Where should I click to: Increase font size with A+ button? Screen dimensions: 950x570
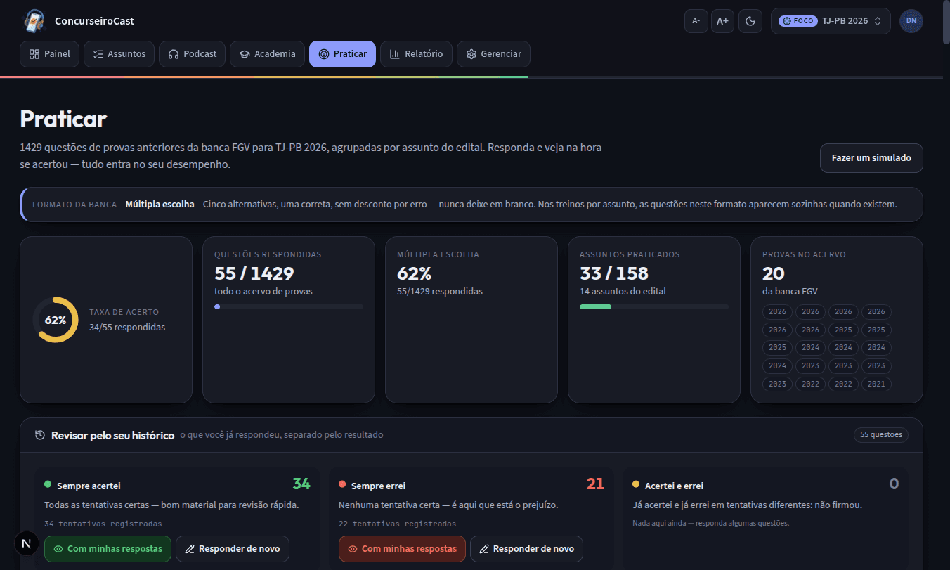pos(722,21)
